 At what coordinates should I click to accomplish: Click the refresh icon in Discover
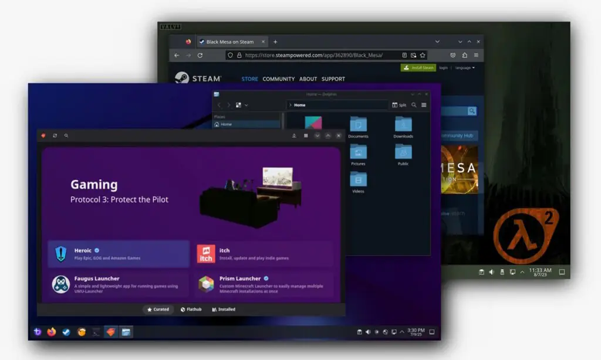click(55, 135)
